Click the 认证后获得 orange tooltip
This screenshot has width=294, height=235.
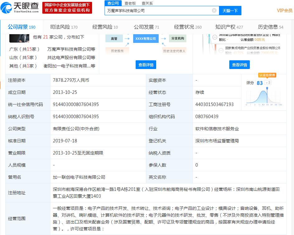click(x=267, y=75)
